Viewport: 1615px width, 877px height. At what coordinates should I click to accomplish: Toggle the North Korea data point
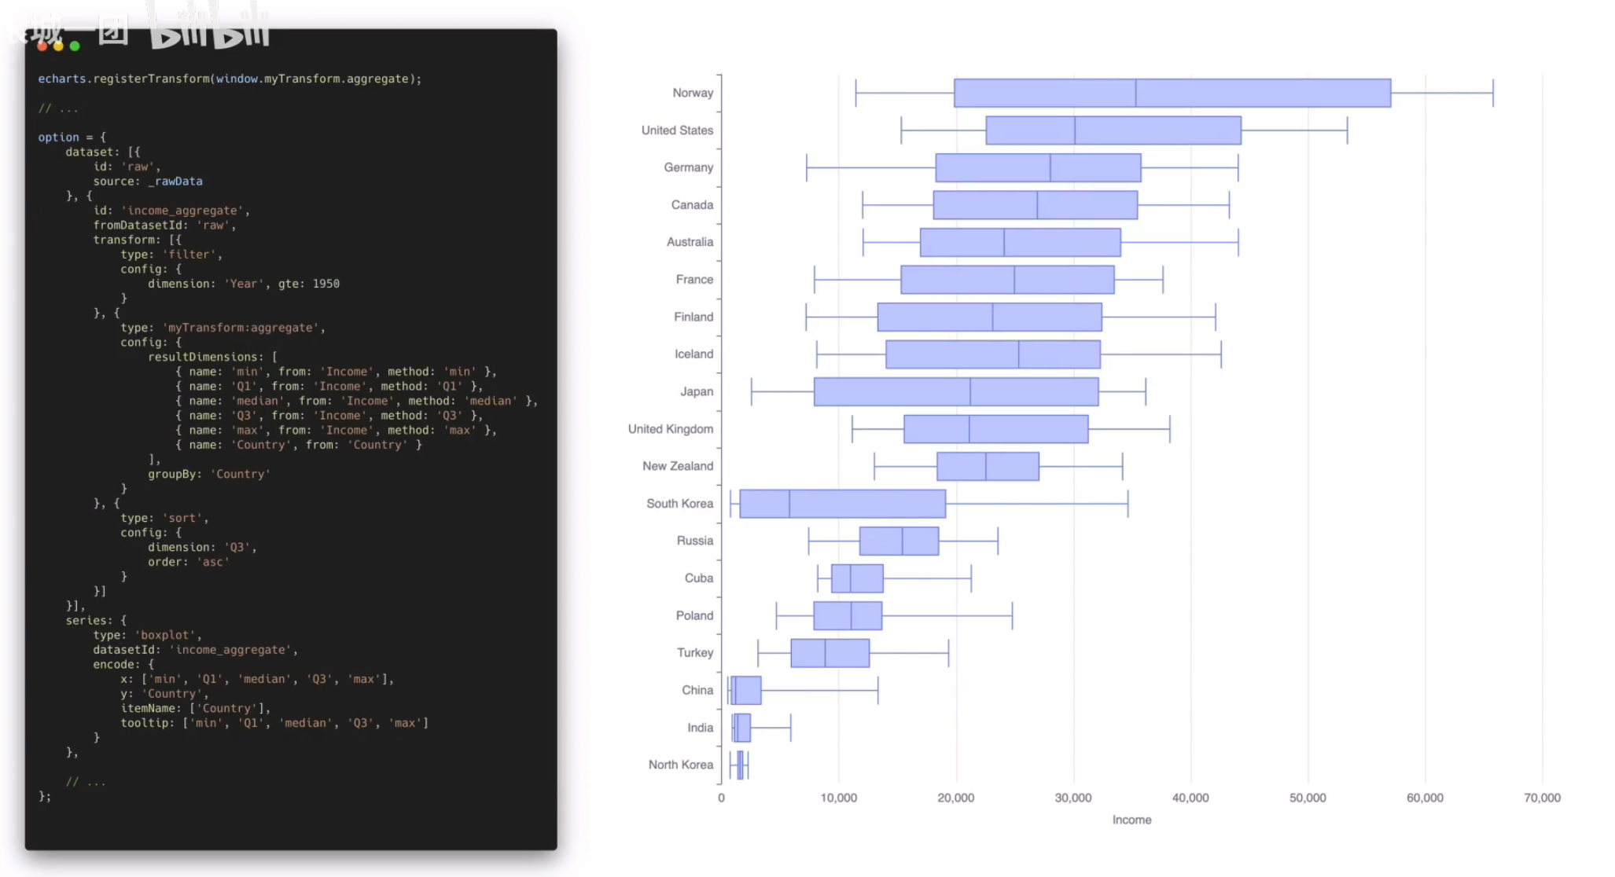(x=739, y=764)
